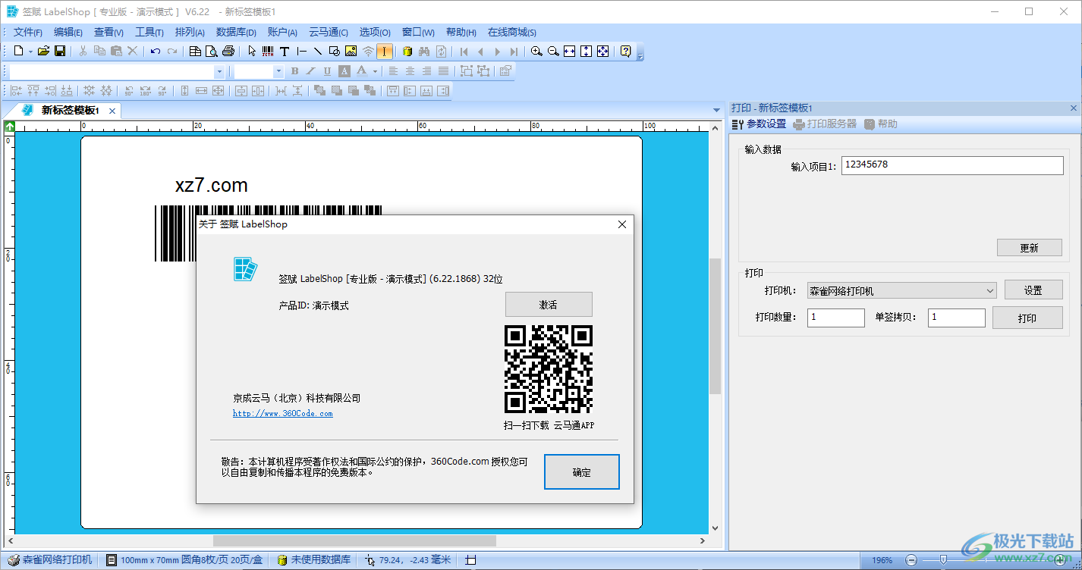
Task: Toggle bold formatting
Action: point(294,71)
